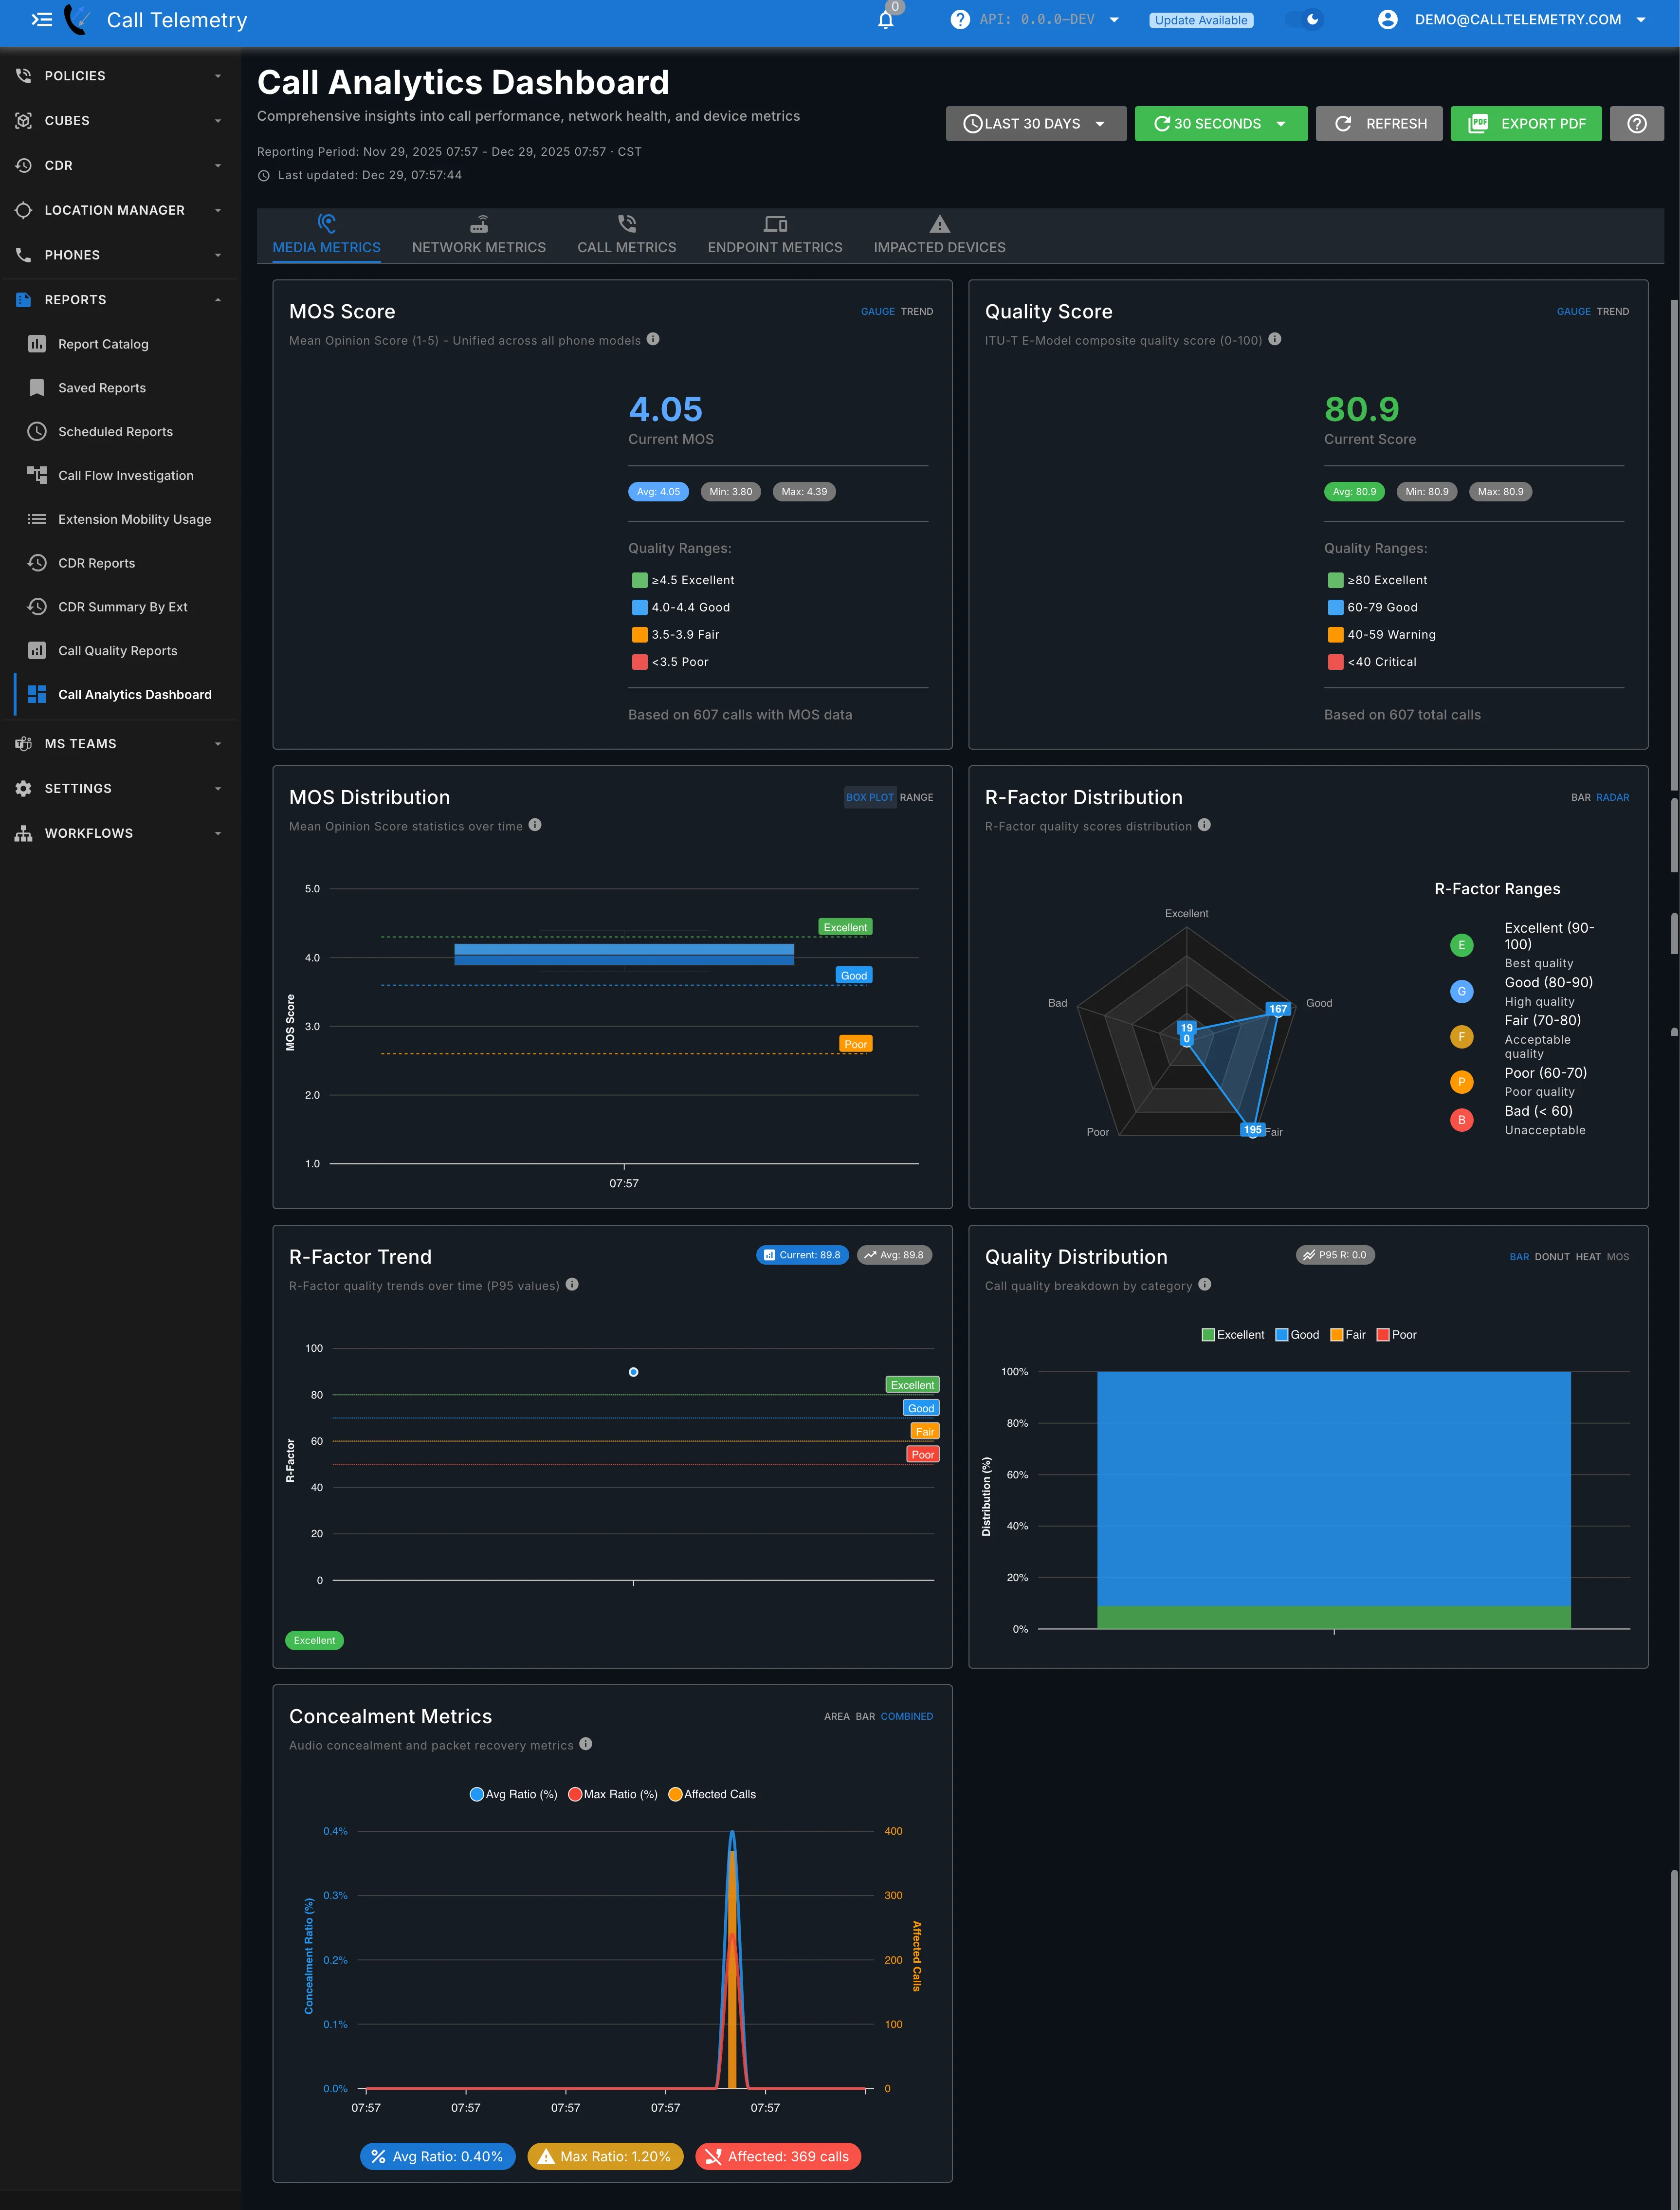This screenshot has width=1680, height=2210.
Task: Click the Export PDF button
Action: click(1525, 124)
